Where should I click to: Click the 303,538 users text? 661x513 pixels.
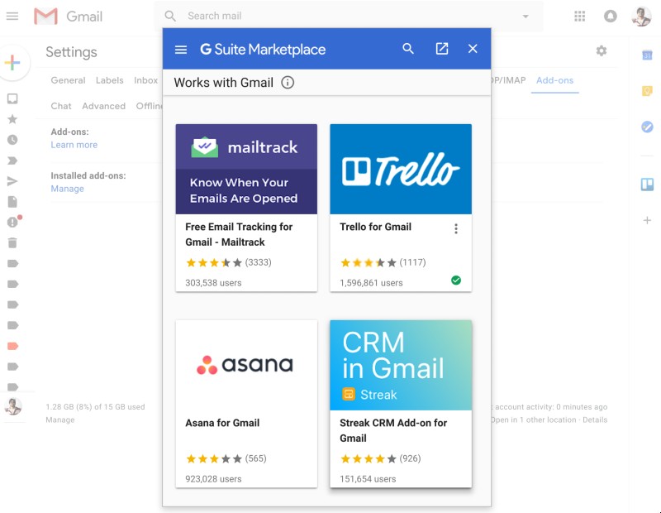pos(213,283)
